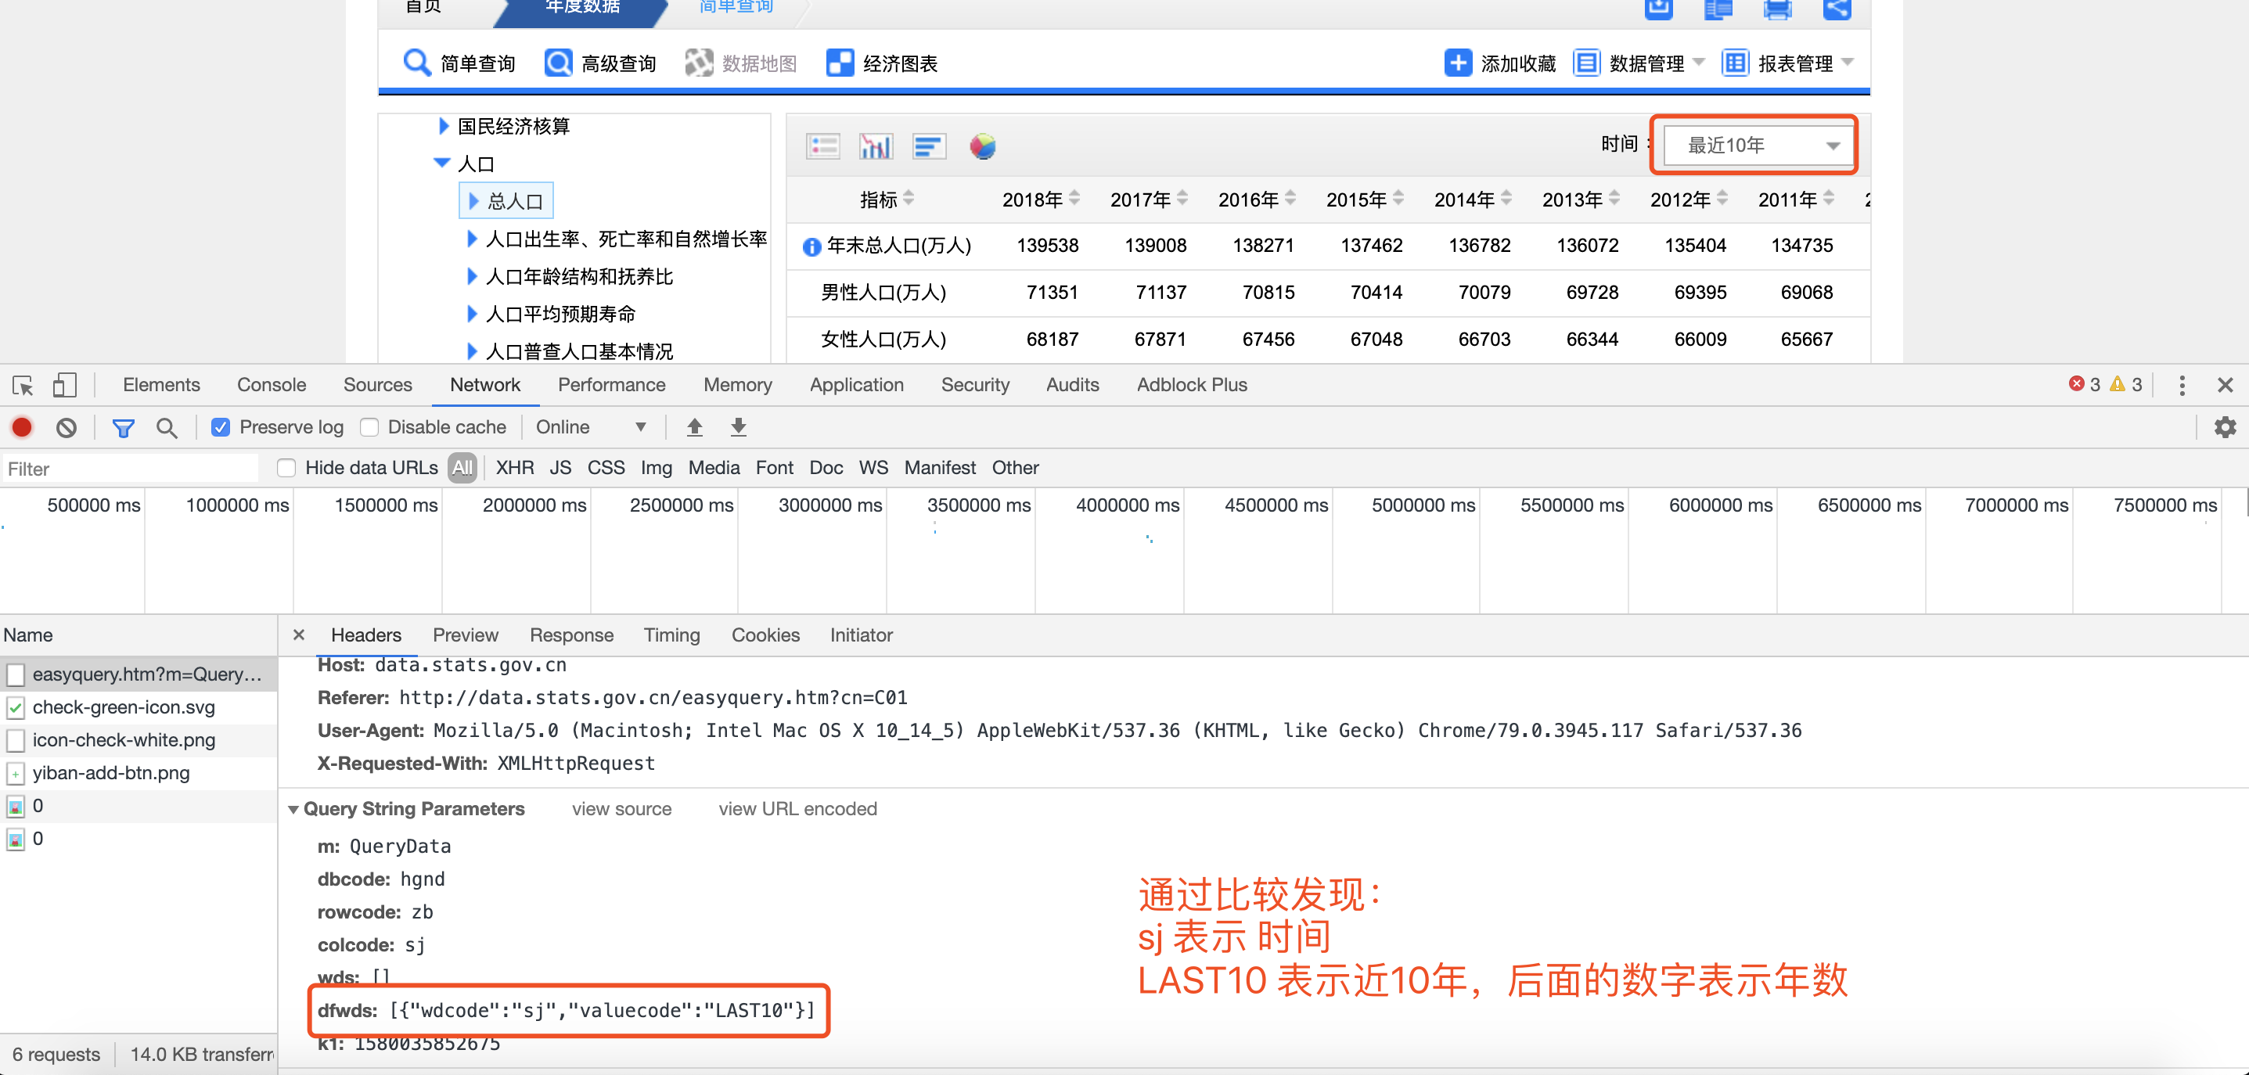Viewport: 2249px width, 1075px height.
Task: Click the print icon
Action: pos(1778,10)
